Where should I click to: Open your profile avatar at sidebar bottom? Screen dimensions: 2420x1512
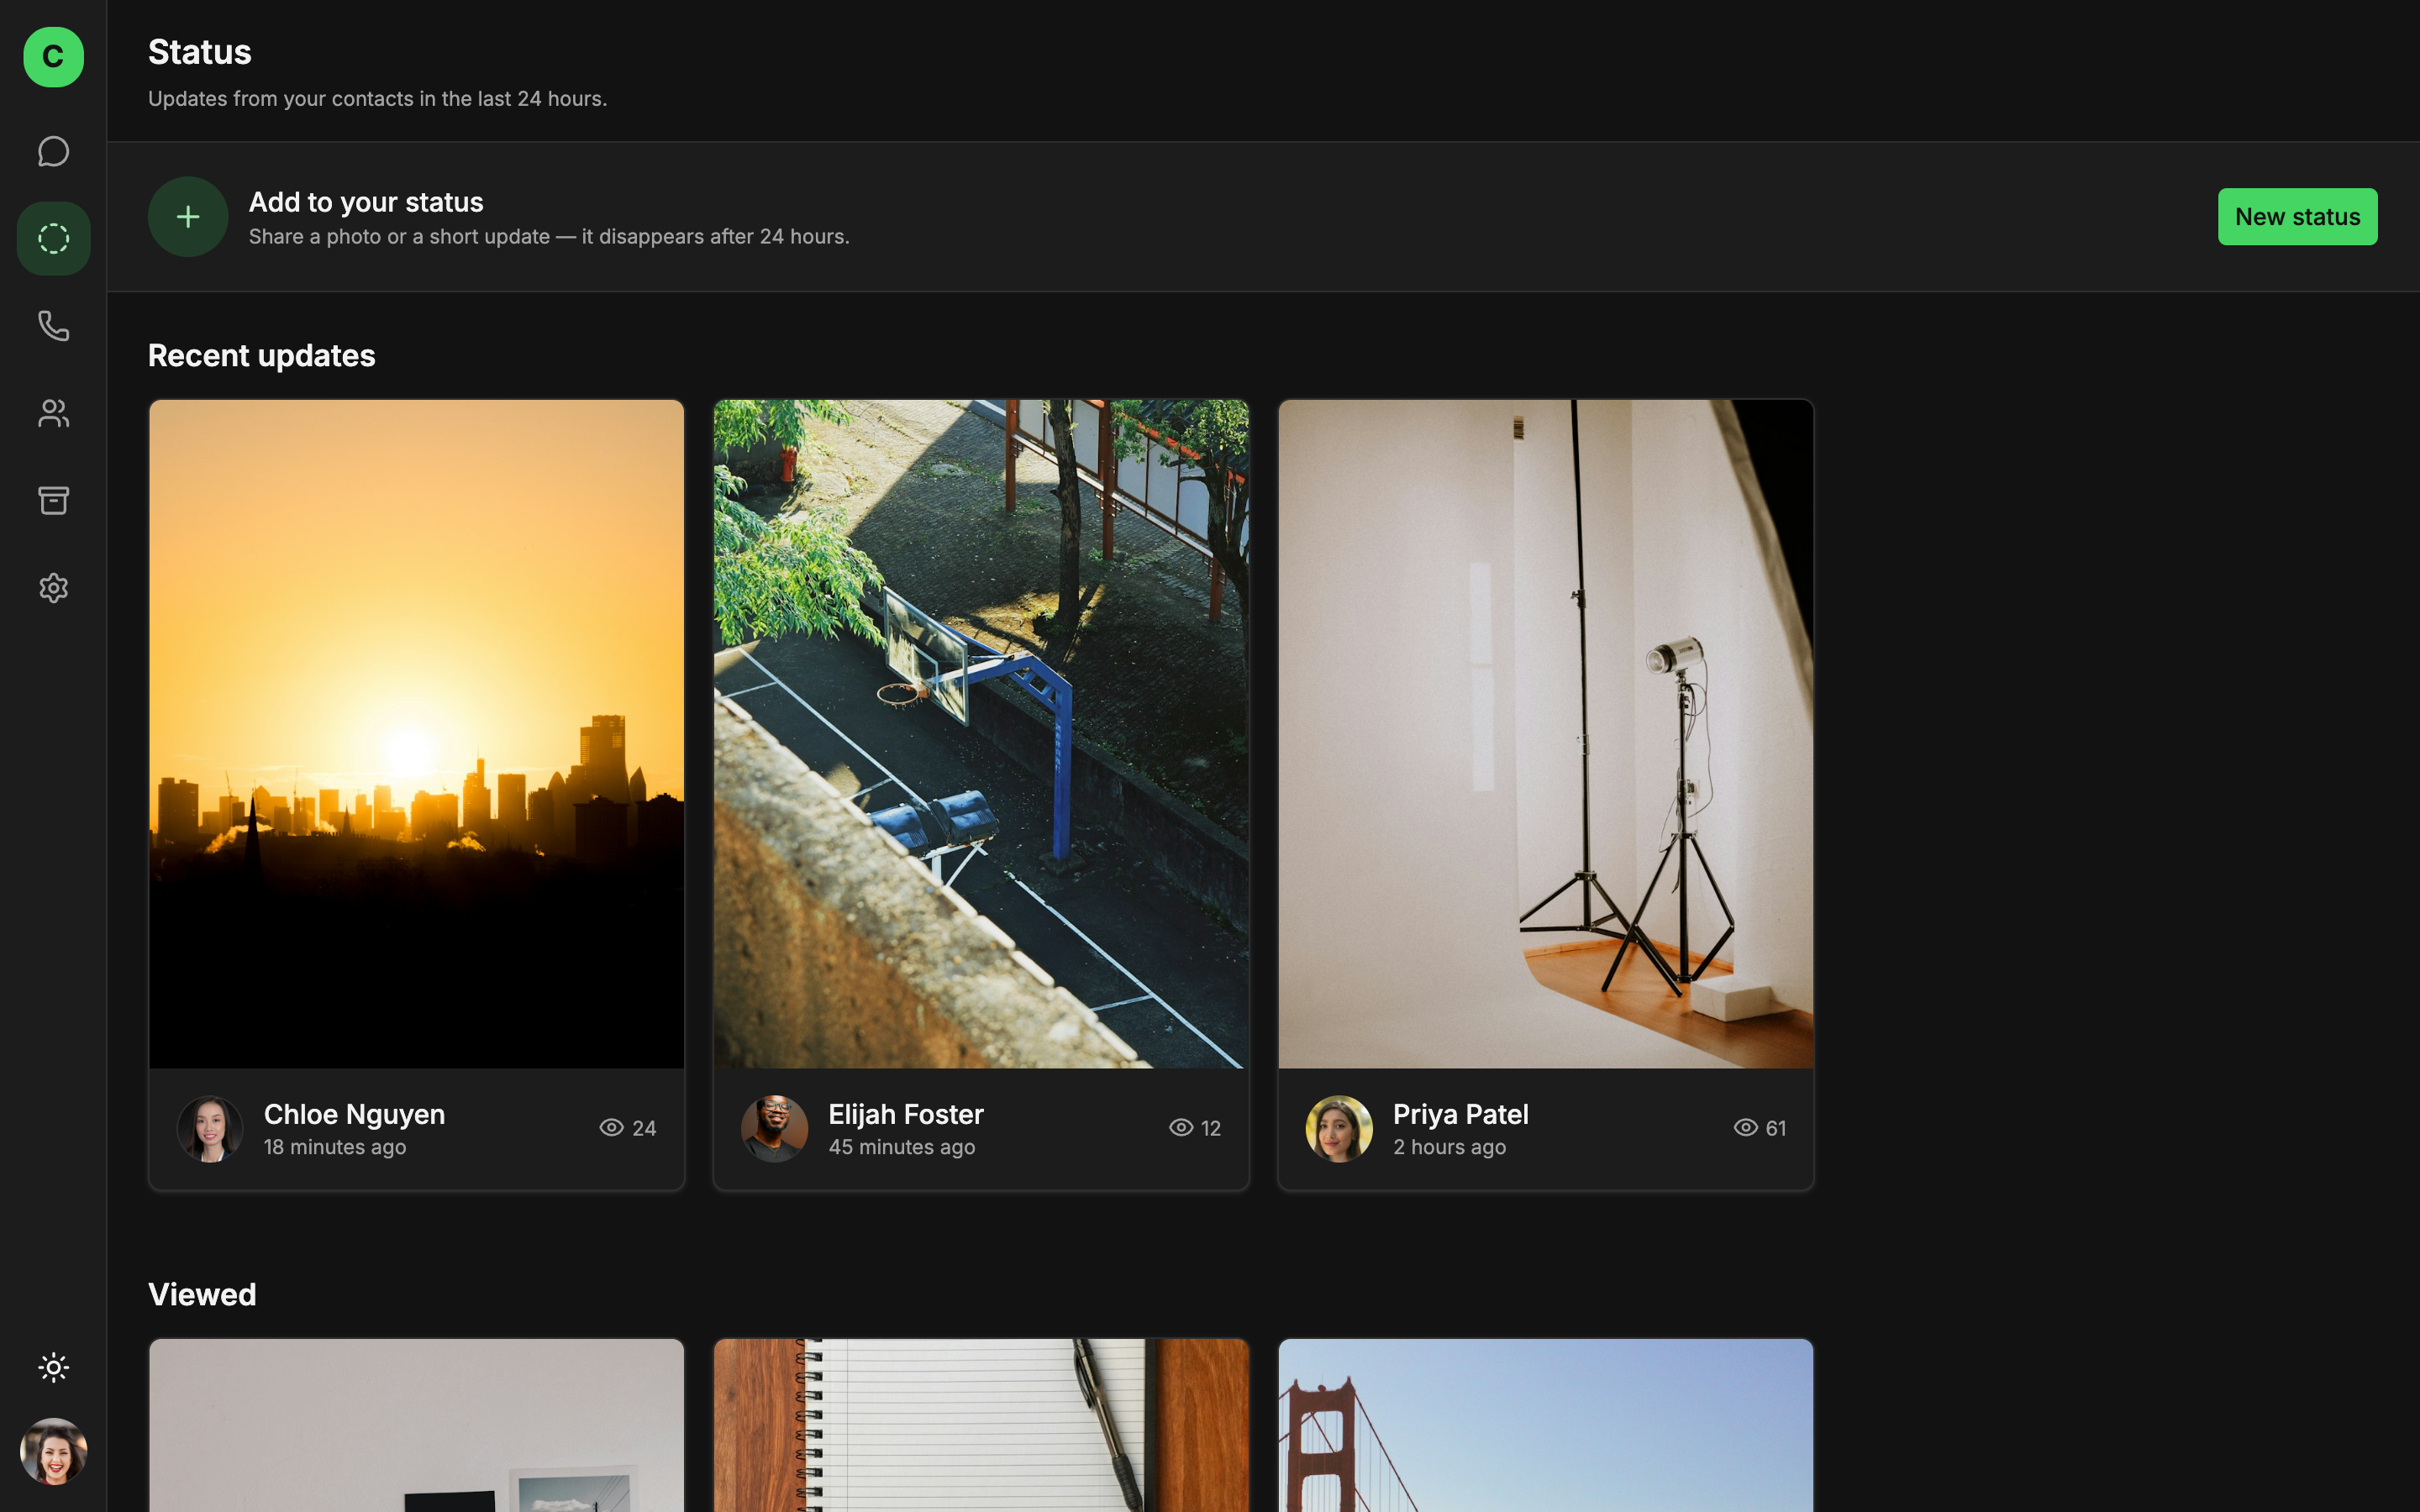coord(53,1451)
